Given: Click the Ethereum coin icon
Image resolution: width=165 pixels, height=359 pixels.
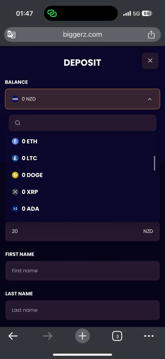Looking at the screenshot, I should point(15,141).
